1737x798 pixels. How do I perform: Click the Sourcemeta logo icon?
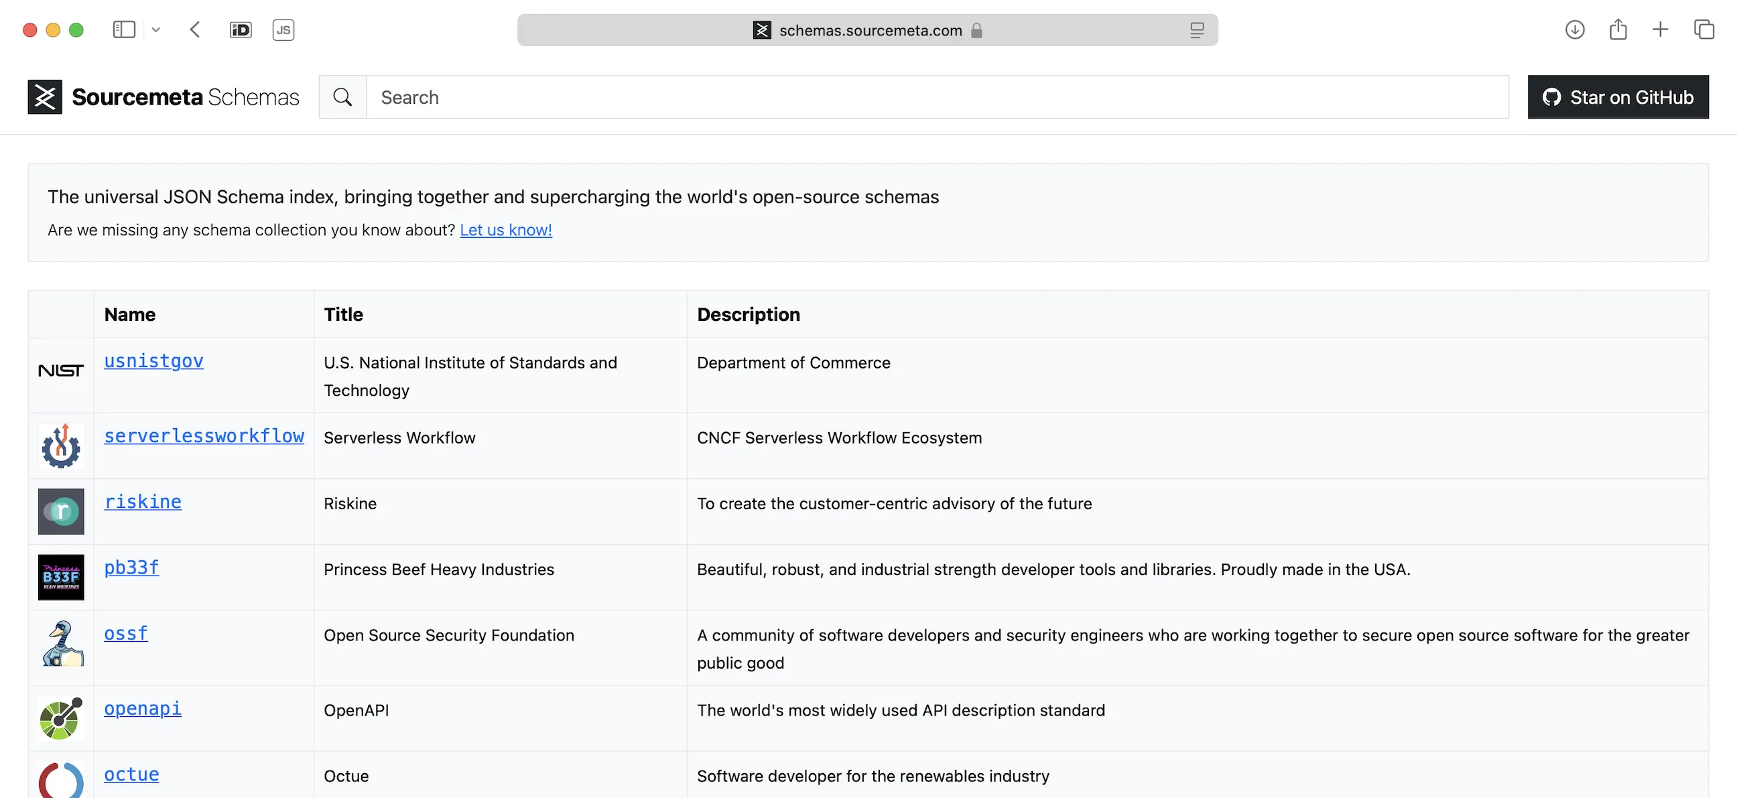click(x=44, y=97)
